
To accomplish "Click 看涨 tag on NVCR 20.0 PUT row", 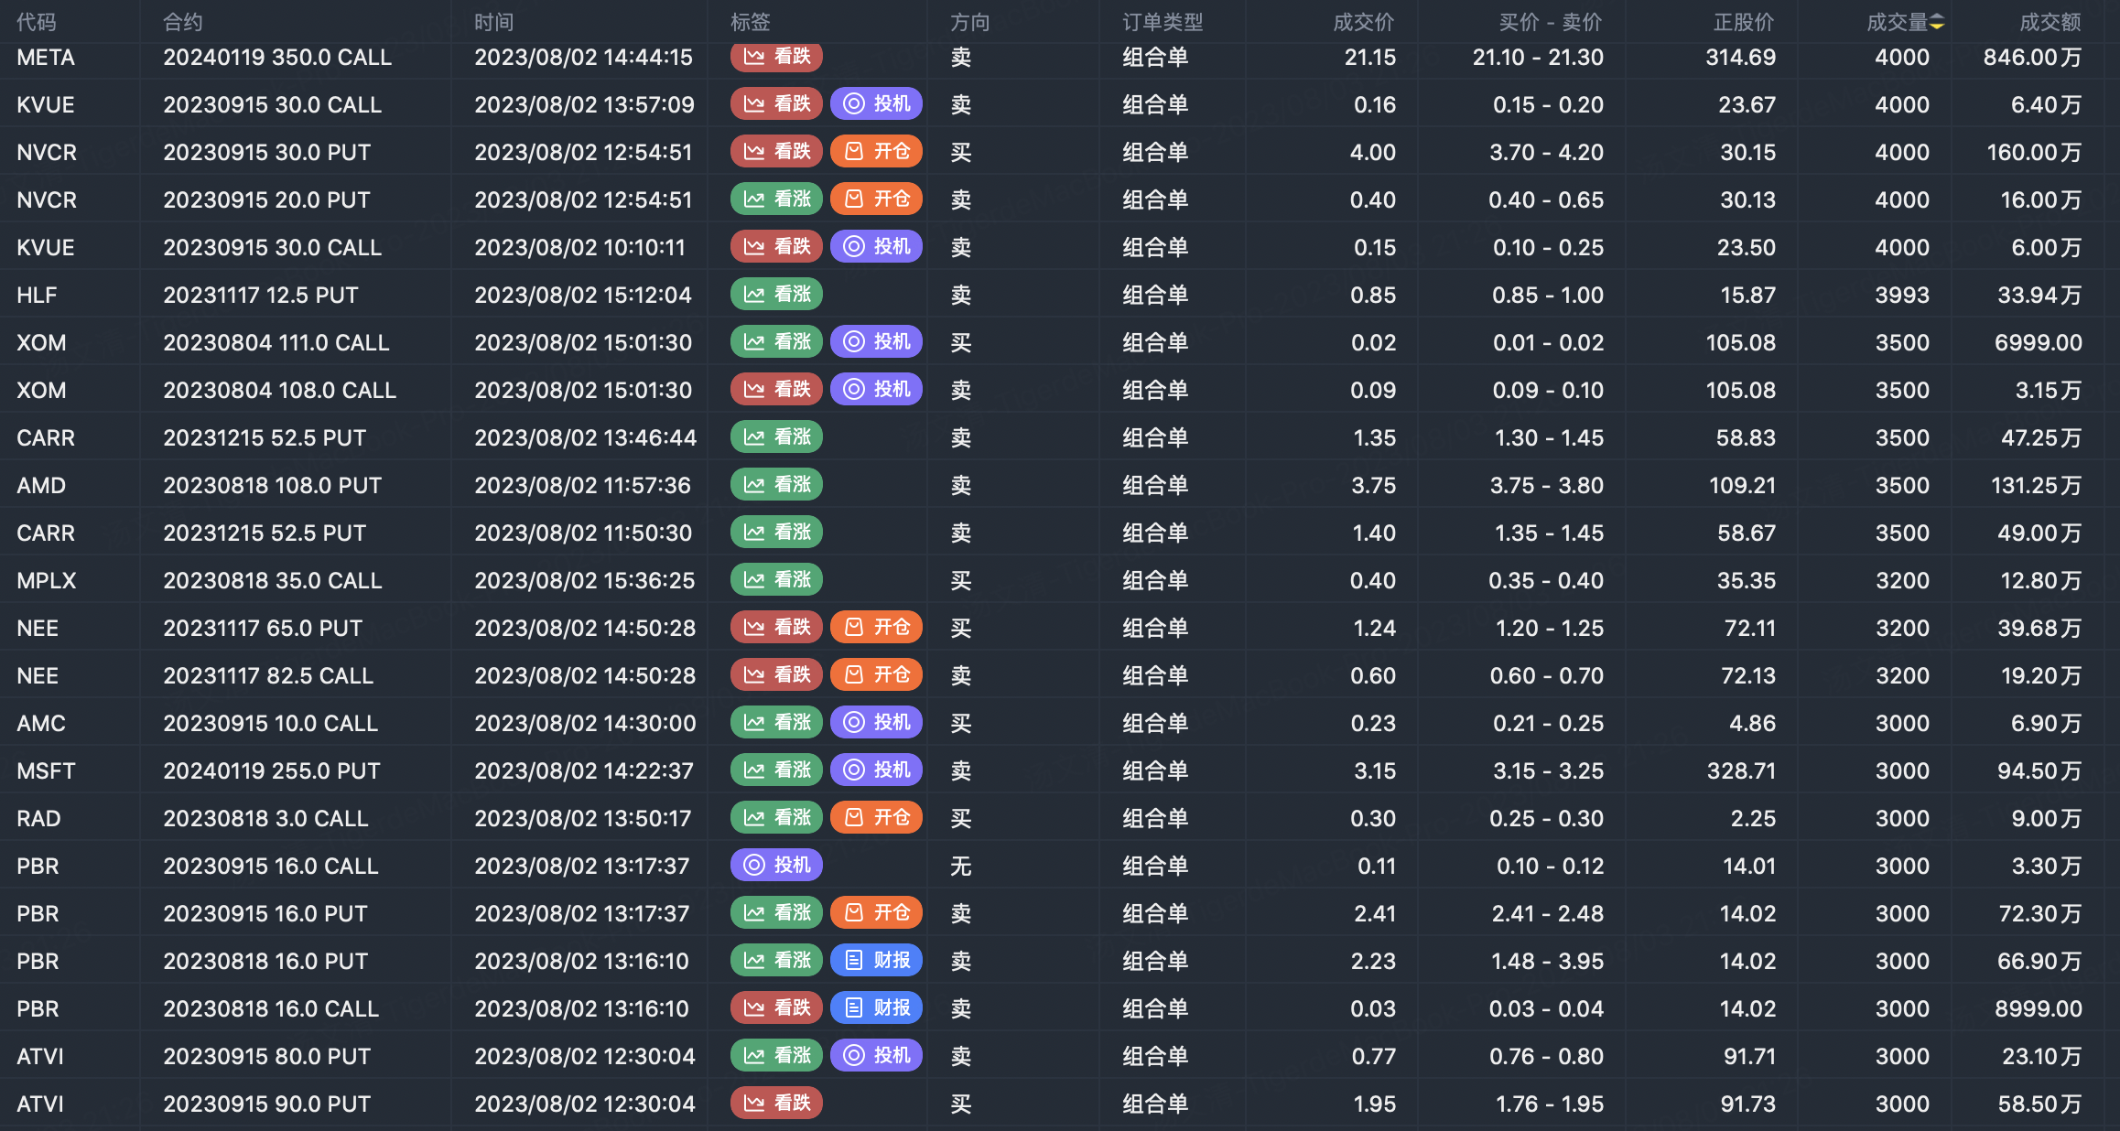I will (776, 199).
